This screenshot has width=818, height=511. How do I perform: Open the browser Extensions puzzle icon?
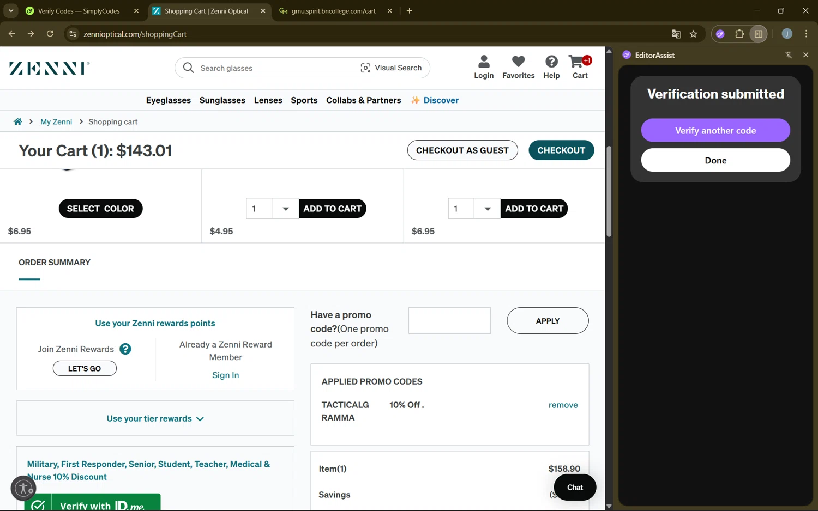739,34
